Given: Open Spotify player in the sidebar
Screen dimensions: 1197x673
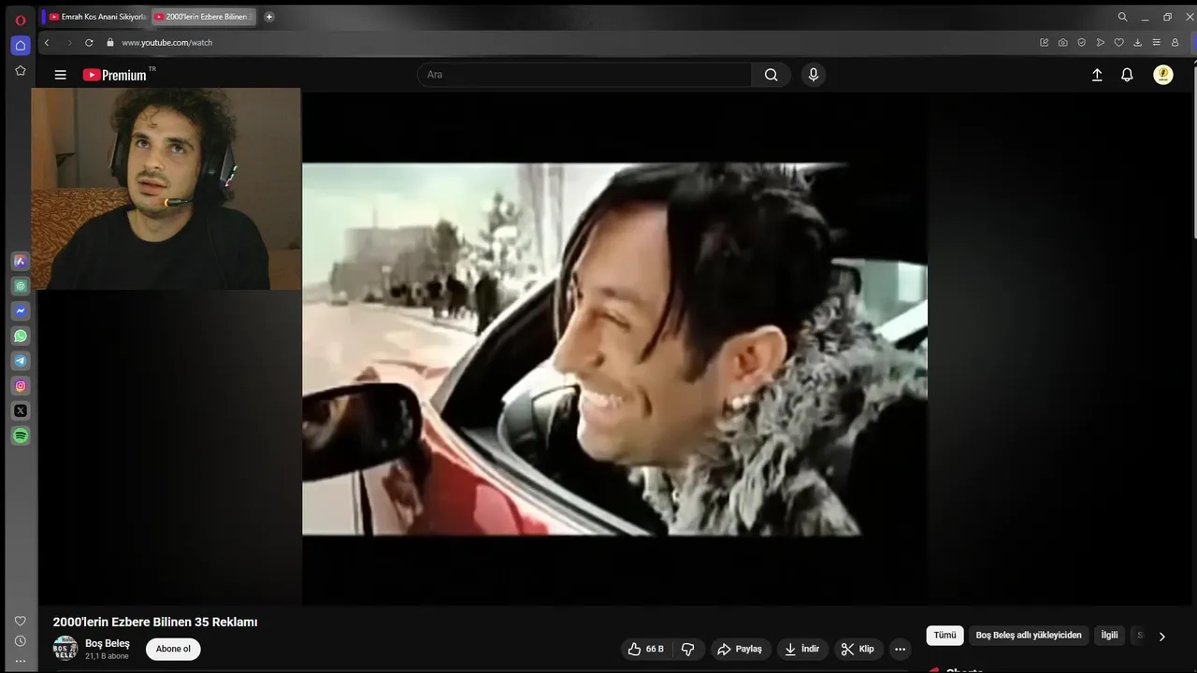Looking at the screenshot, I should [x=21, y=436].
